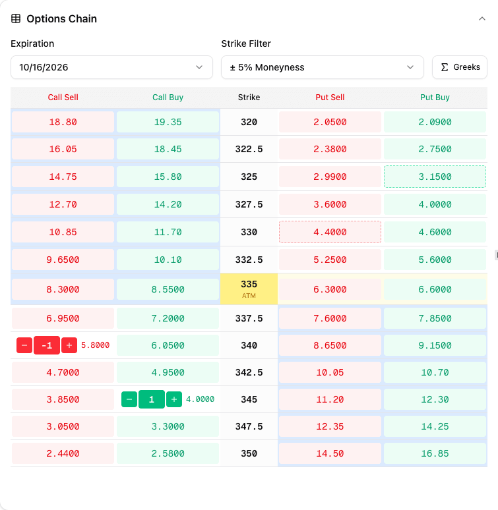Select Put Buy 2.0900 at strike 320

coord(435,122)
